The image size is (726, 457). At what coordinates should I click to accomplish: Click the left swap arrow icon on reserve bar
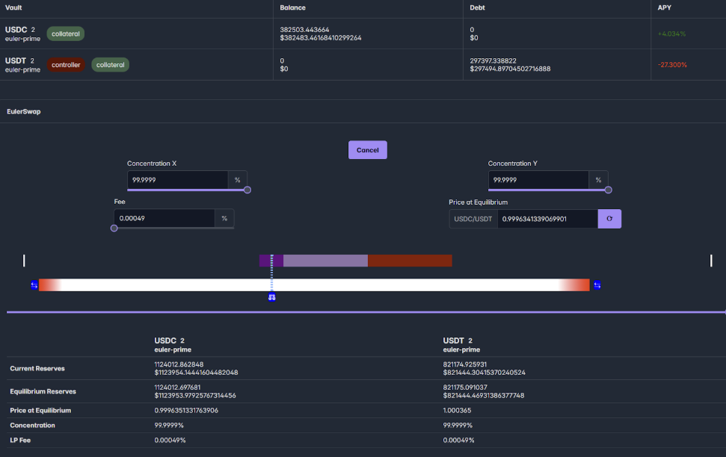pyautogui.click(x=34, y=285)
